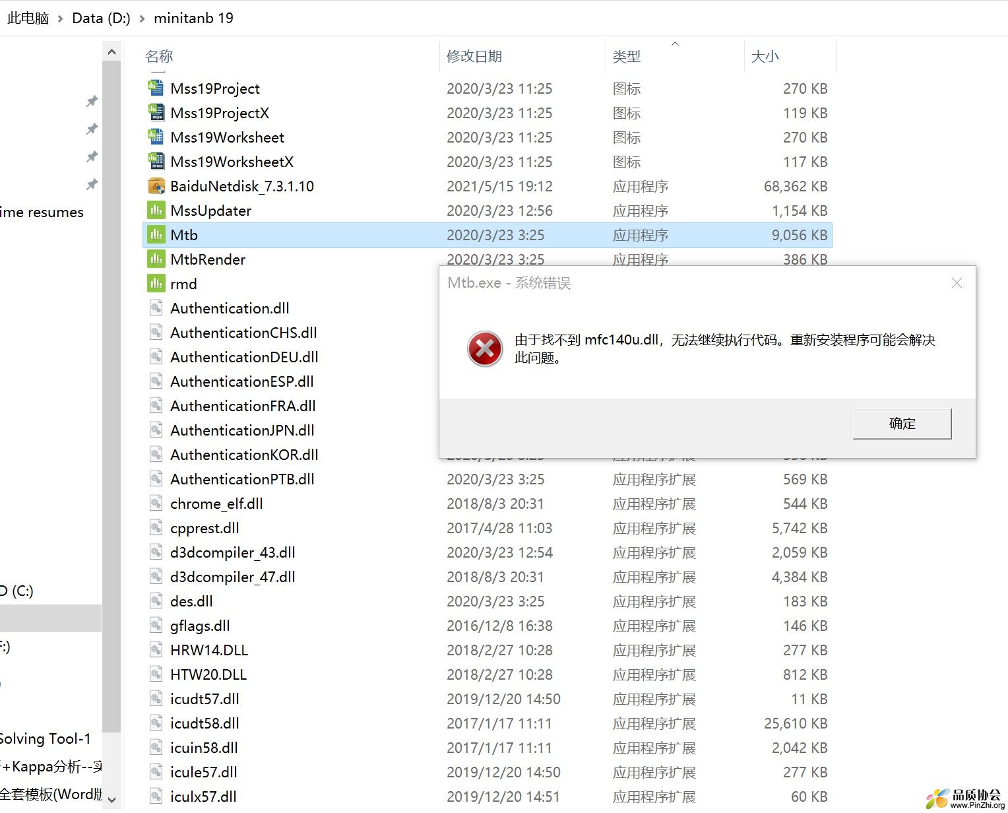Select 全套模板(Word navigation pane item
This screenshot has width=1008, height=813.
pos(51,795)
